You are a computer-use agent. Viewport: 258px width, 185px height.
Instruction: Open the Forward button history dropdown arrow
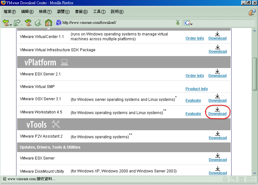(x=22, y=24)
